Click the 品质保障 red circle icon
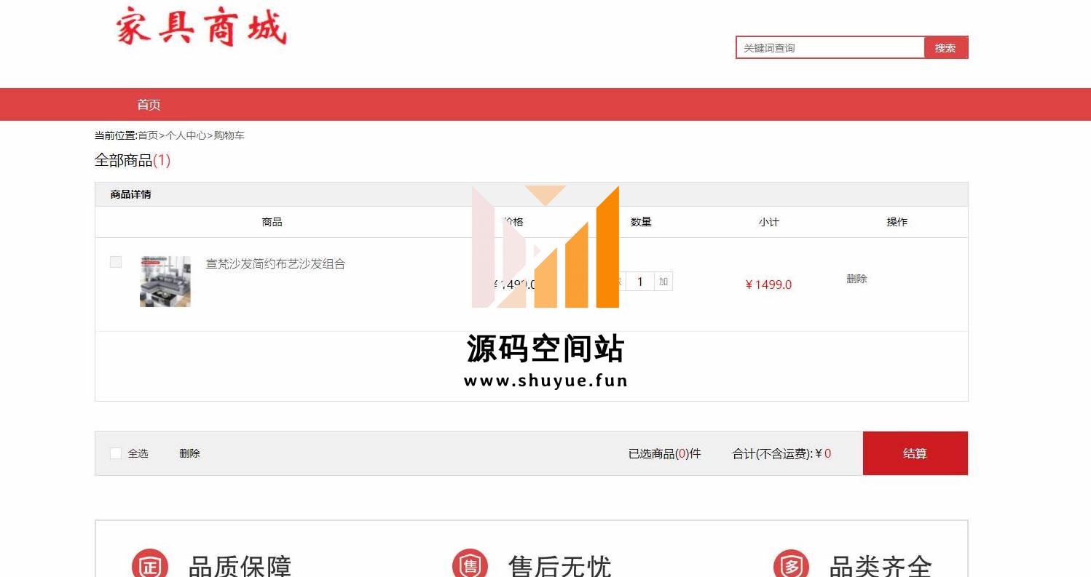The width and height of the screenshot is (1091, 577). tap(150, 565)
